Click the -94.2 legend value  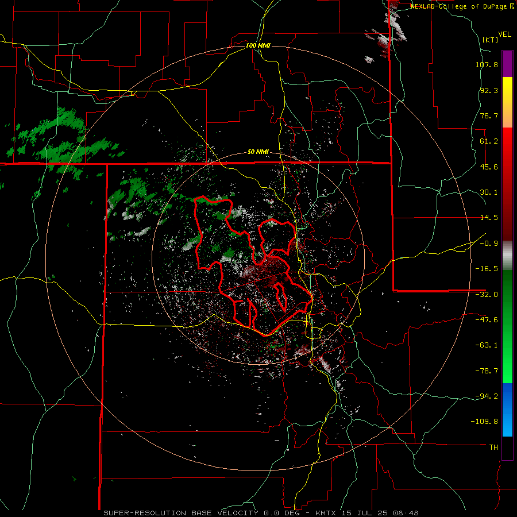click(x=487, y=396)
